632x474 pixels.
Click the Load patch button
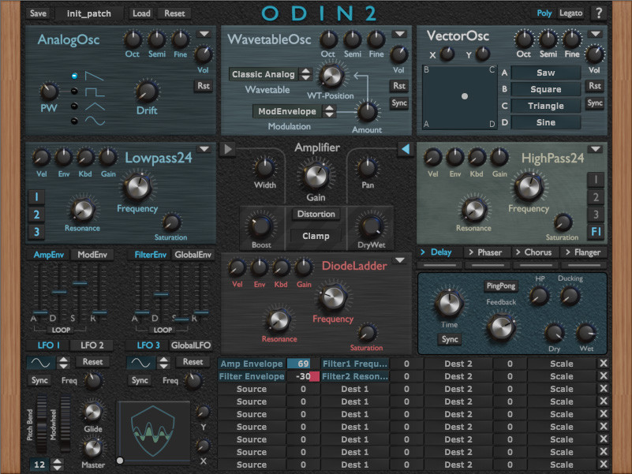tap(141, 13)
